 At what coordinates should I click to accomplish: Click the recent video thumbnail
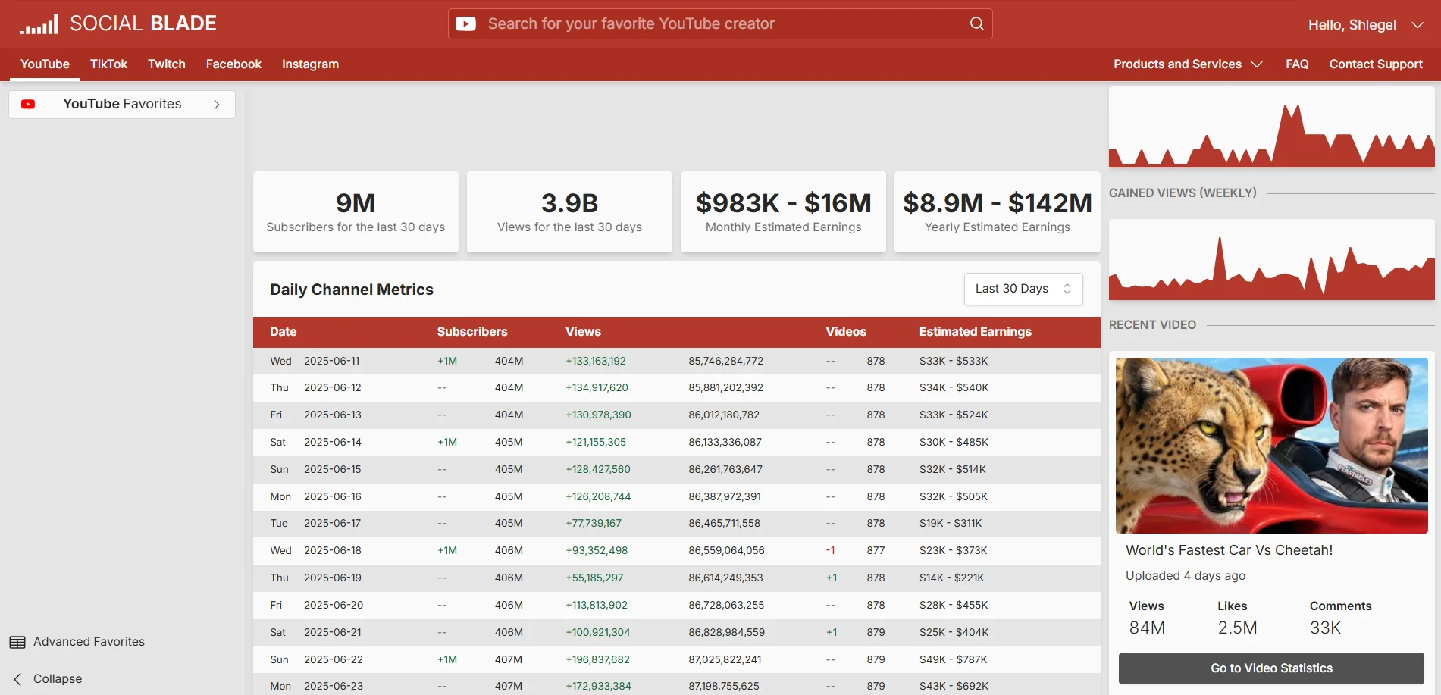point(1270,445)
